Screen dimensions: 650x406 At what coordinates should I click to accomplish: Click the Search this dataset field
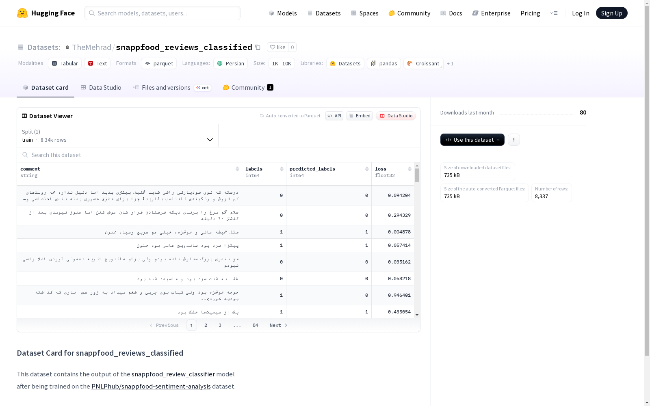[219, 155]
